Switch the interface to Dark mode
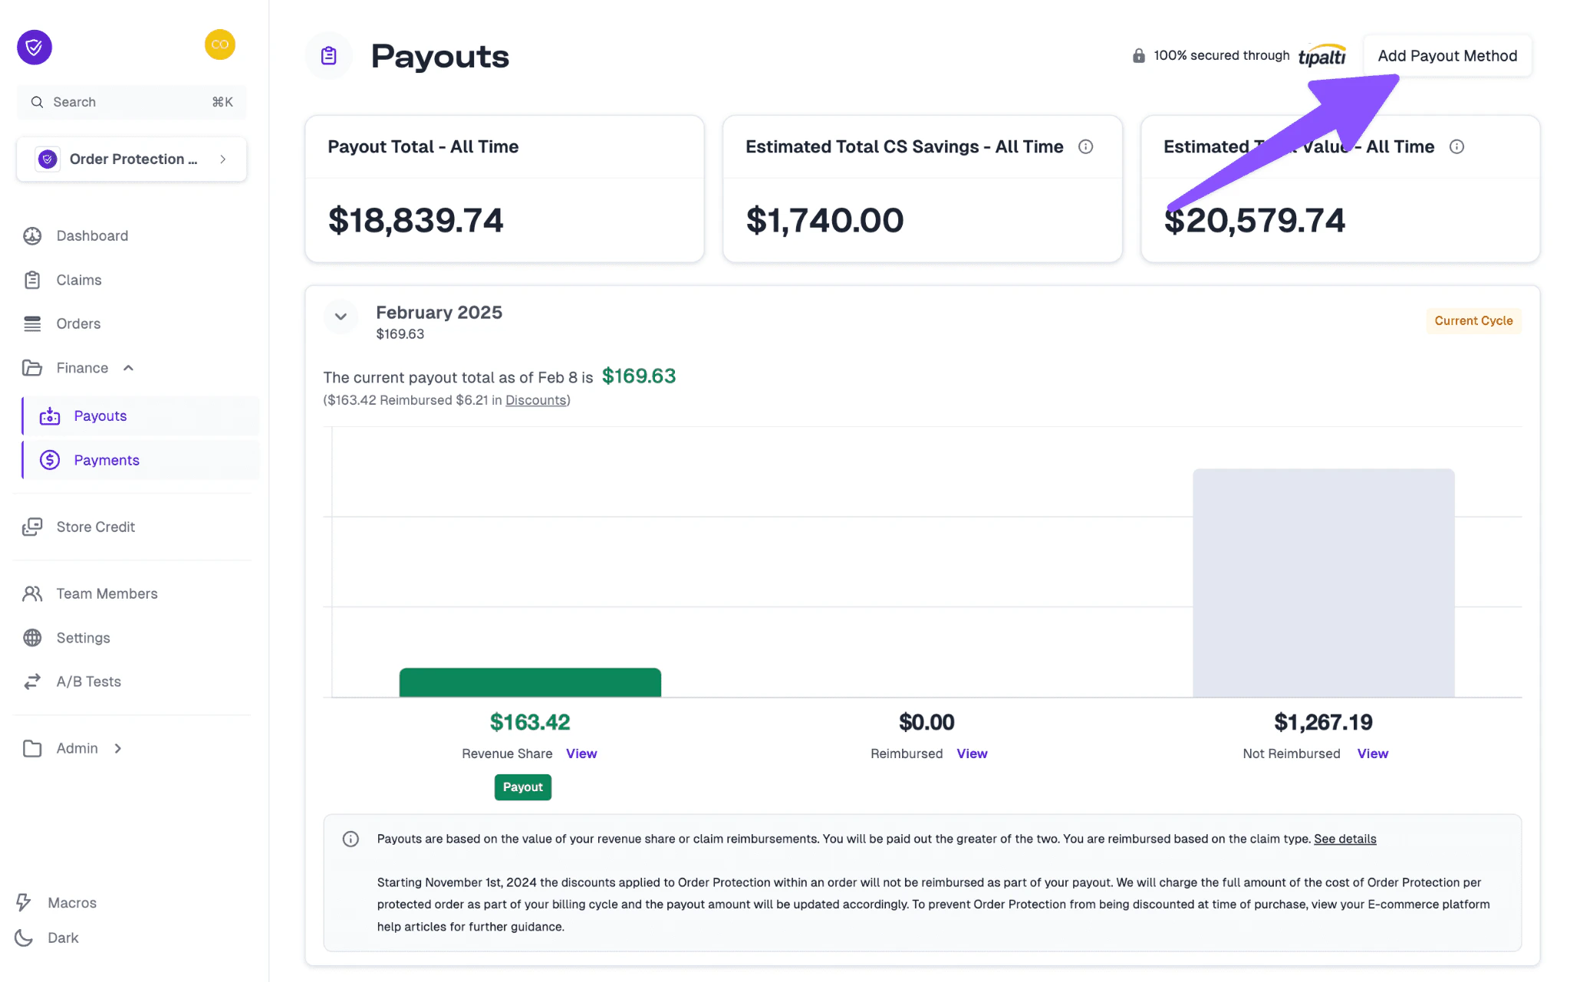 24,937
